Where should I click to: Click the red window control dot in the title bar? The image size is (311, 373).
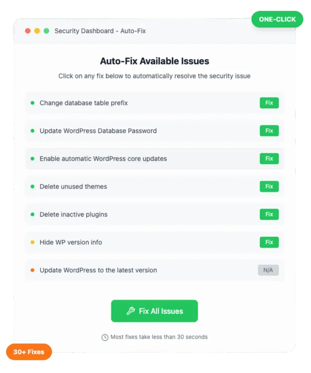pyautogui.click(x=28, y=31)
